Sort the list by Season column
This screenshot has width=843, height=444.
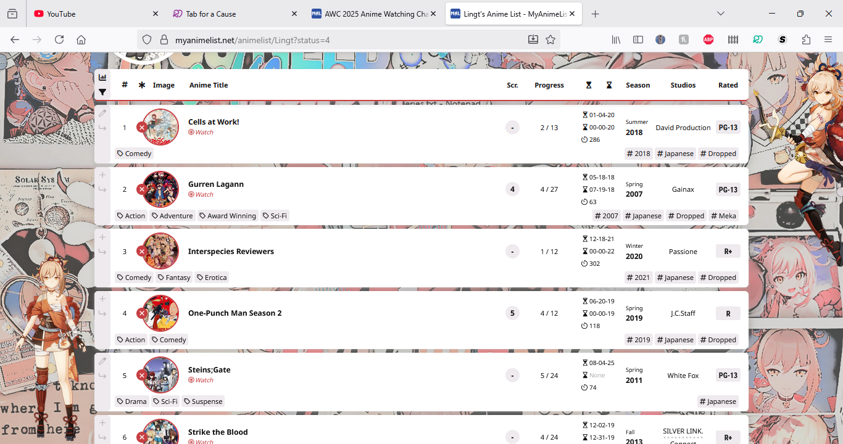[x=637, y=85]
